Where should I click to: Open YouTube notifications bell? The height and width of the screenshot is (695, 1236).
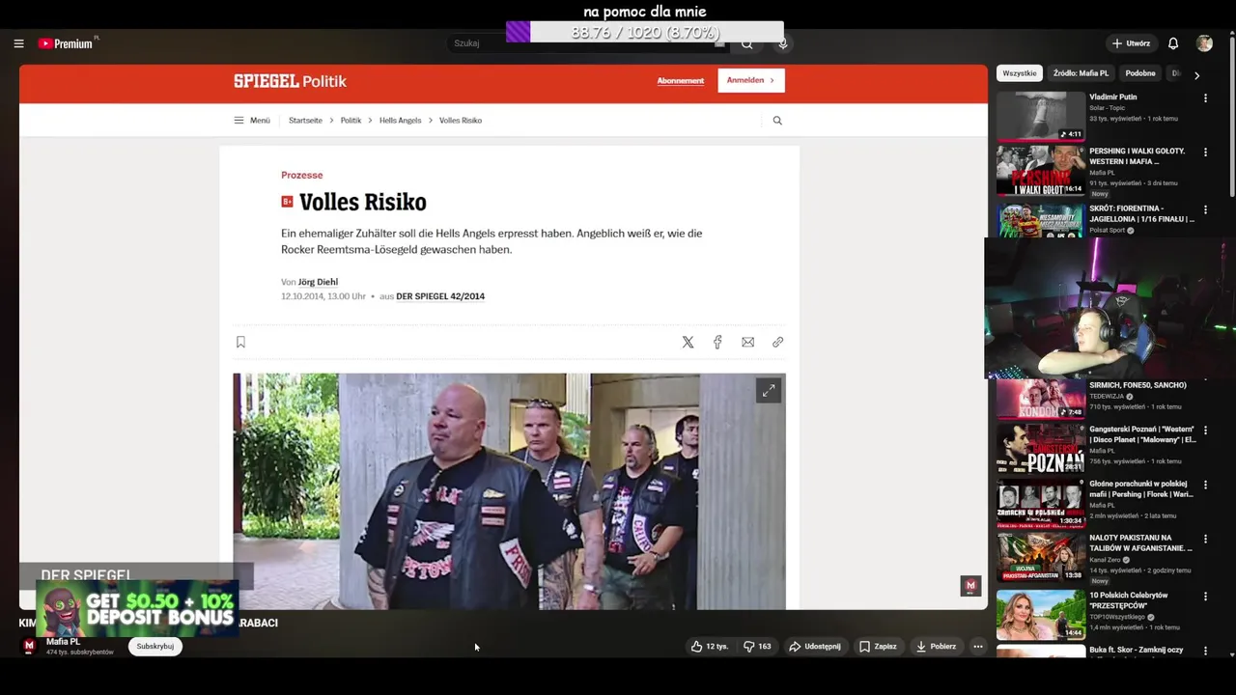tap(1173, 43)
